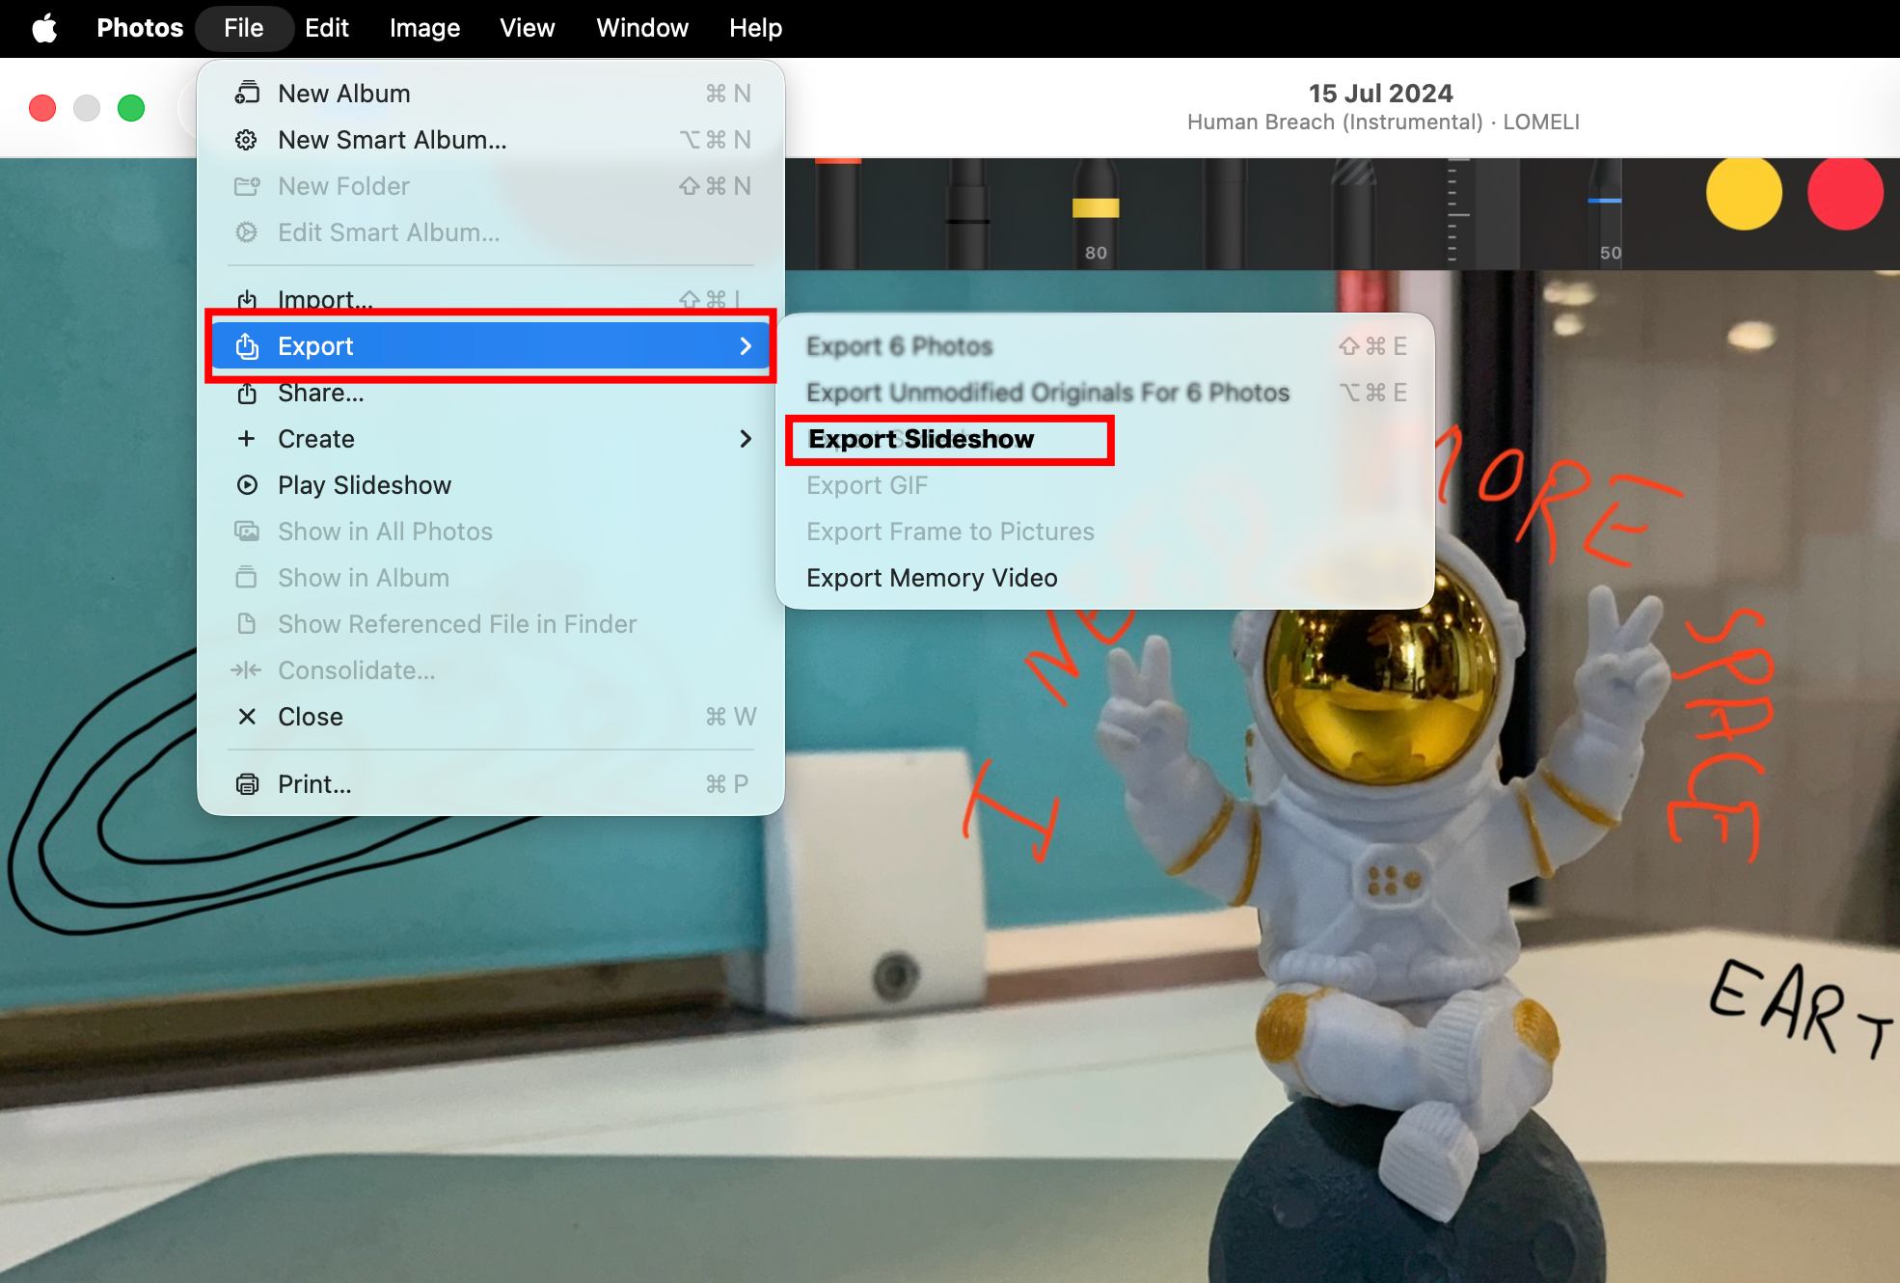Open the Help menu

click(755, 28)
